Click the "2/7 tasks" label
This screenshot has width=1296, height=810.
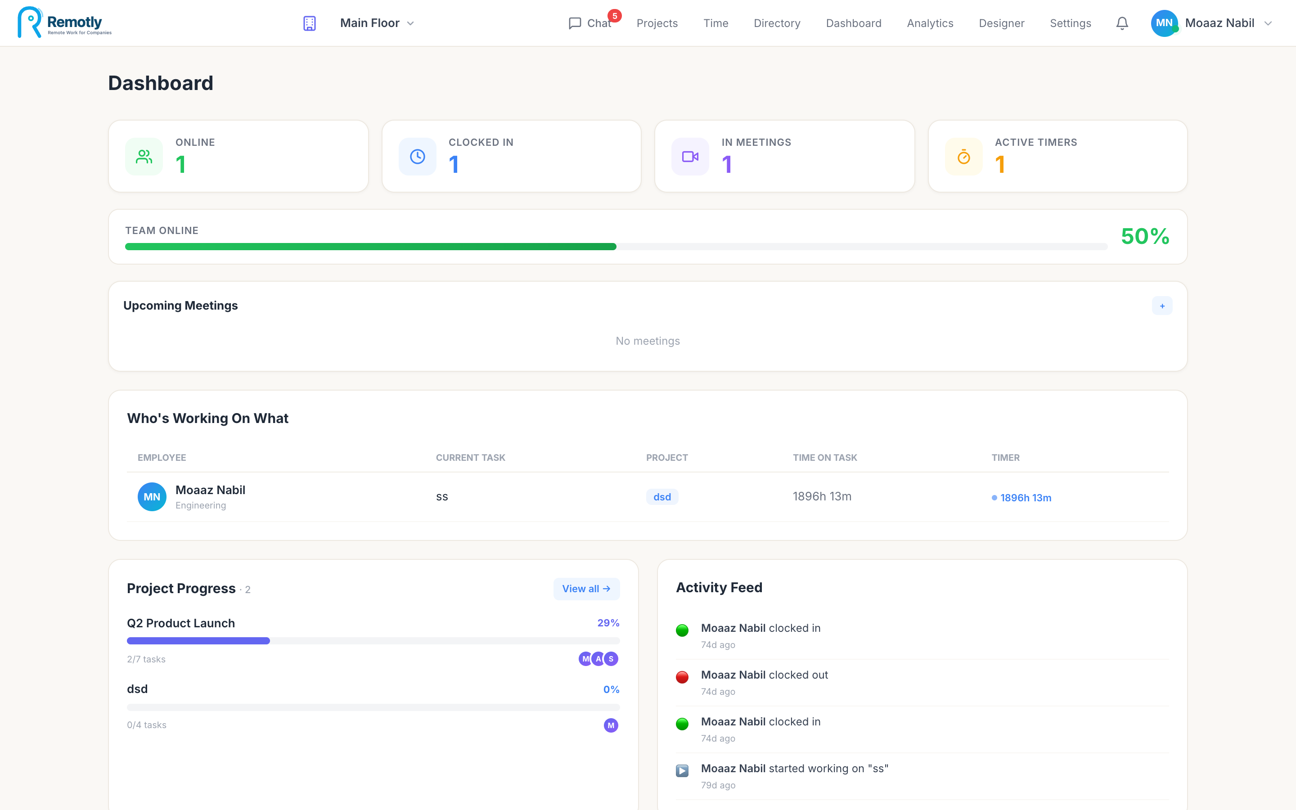(146, 659)
